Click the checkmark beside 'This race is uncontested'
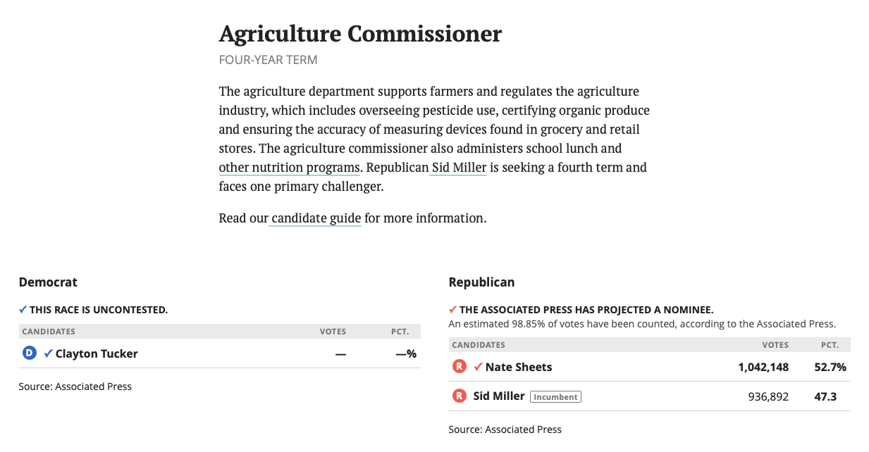869x452 pixels. [23, 310]
